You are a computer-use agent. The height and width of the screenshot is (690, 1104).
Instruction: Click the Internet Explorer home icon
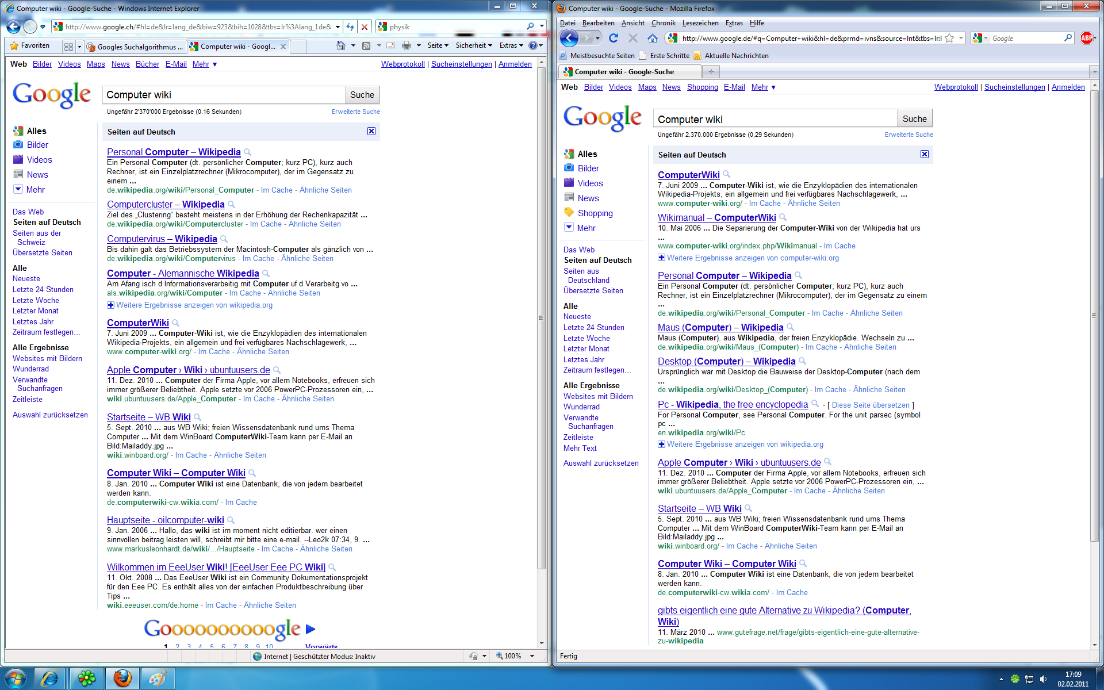(x=341, y=45)
